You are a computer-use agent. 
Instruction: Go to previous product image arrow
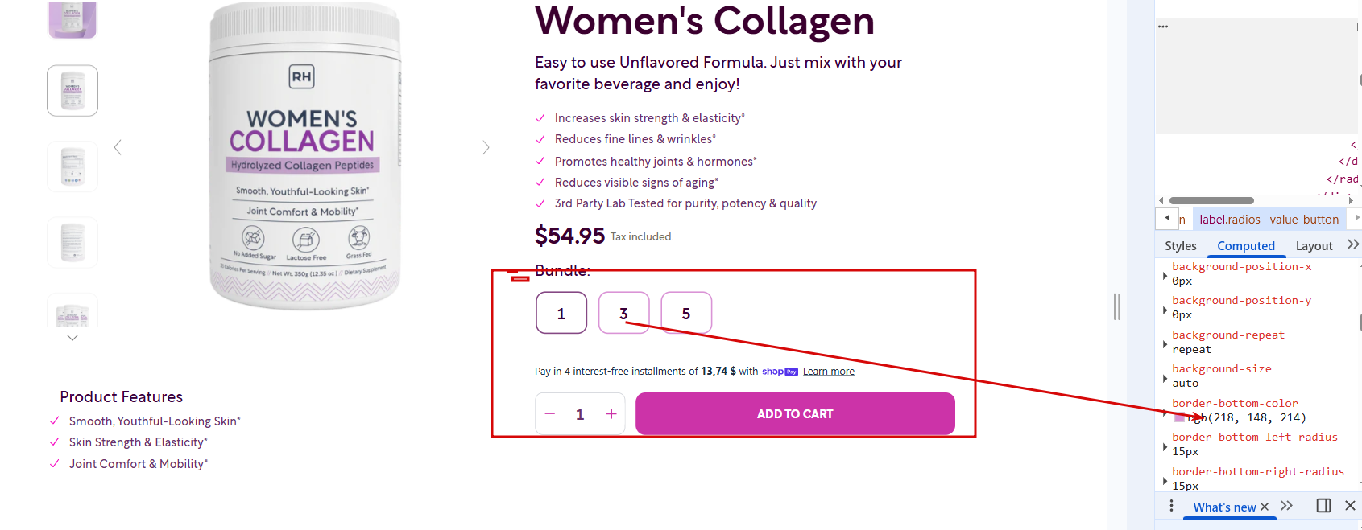tap(118, 147)
